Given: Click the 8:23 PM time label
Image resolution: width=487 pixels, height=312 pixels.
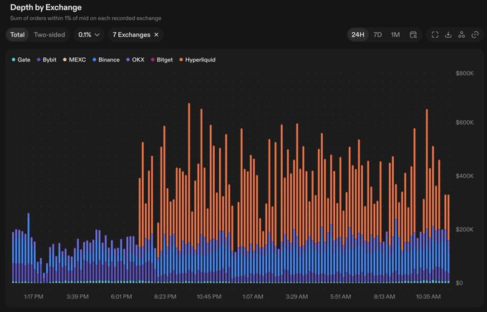Looking at the screenshot, I should (x=165, y=296).
